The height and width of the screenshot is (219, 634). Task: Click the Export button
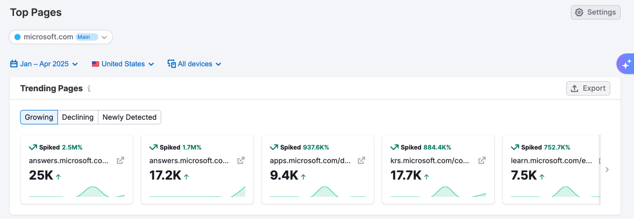588,88
